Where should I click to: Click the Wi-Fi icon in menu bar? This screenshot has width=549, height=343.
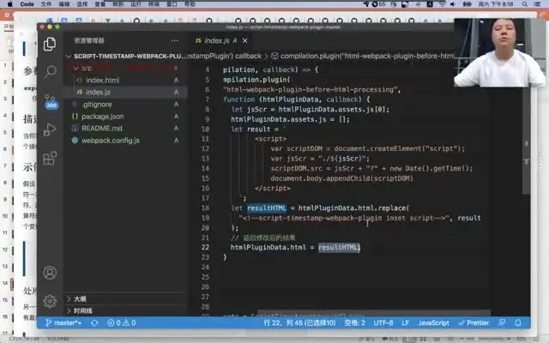443,3
